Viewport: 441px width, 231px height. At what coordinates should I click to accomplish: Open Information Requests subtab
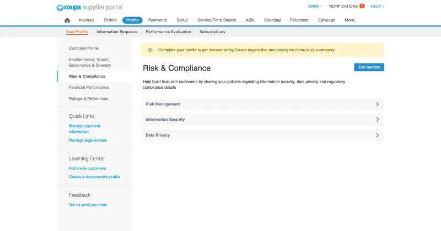coord(117,32)
